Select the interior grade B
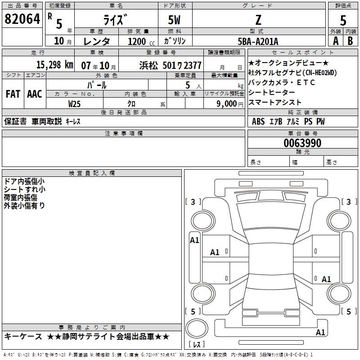This screenshot has width=360, height=360. [350, 41]
